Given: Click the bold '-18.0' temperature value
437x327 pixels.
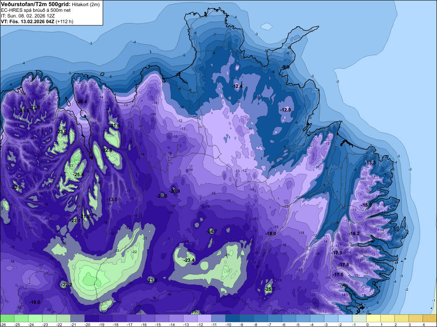Looking at the screenshot, I should (x=271, y=233).
